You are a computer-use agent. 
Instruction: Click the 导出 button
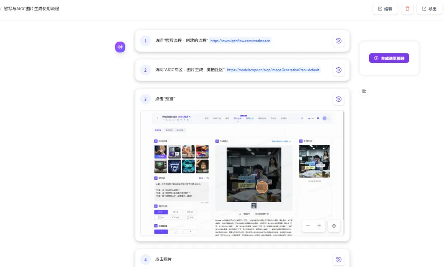pos(429,9)
